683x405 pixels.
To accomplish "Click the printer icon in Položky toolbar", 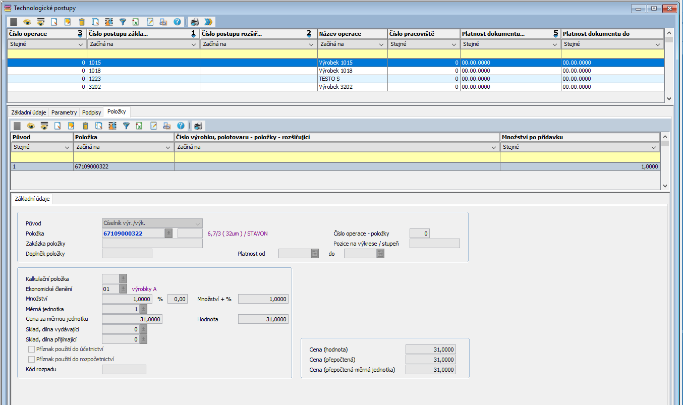I will coord(198,126).
